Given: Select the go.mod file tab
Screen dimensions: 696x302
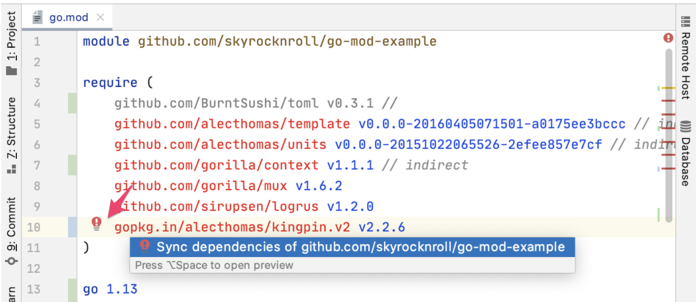Looking at the screenshot, I should tap(67, 17).
